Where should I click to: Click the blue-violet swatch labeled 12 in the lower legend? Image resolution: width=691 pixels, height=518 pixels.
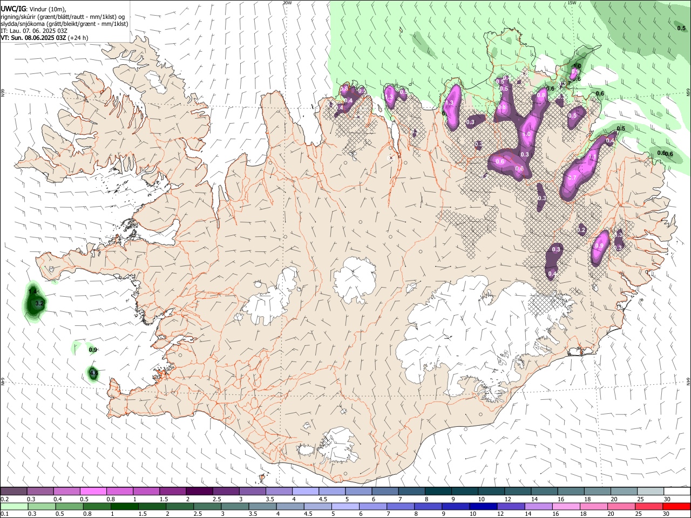pos(511,506)
